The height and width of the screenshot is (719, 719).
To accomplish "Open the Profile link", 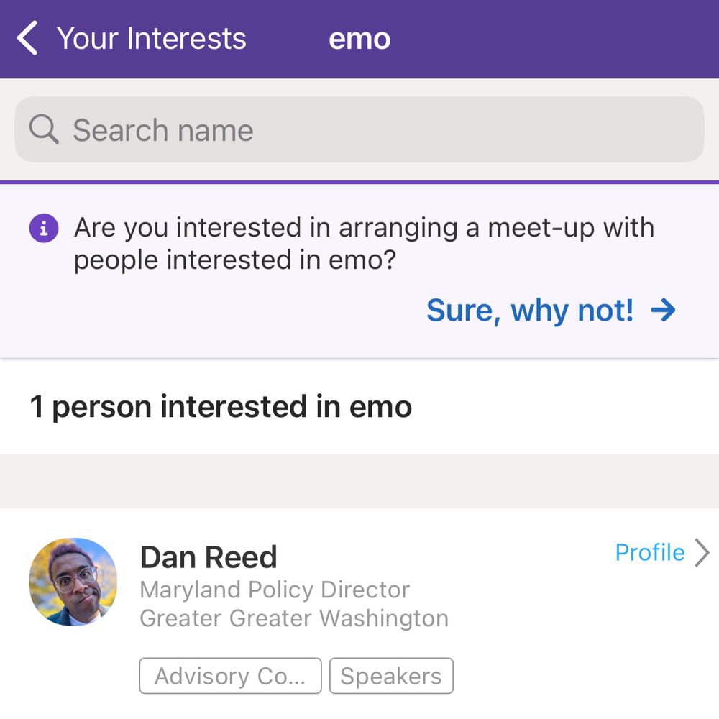I will click(x=650, y=553).
